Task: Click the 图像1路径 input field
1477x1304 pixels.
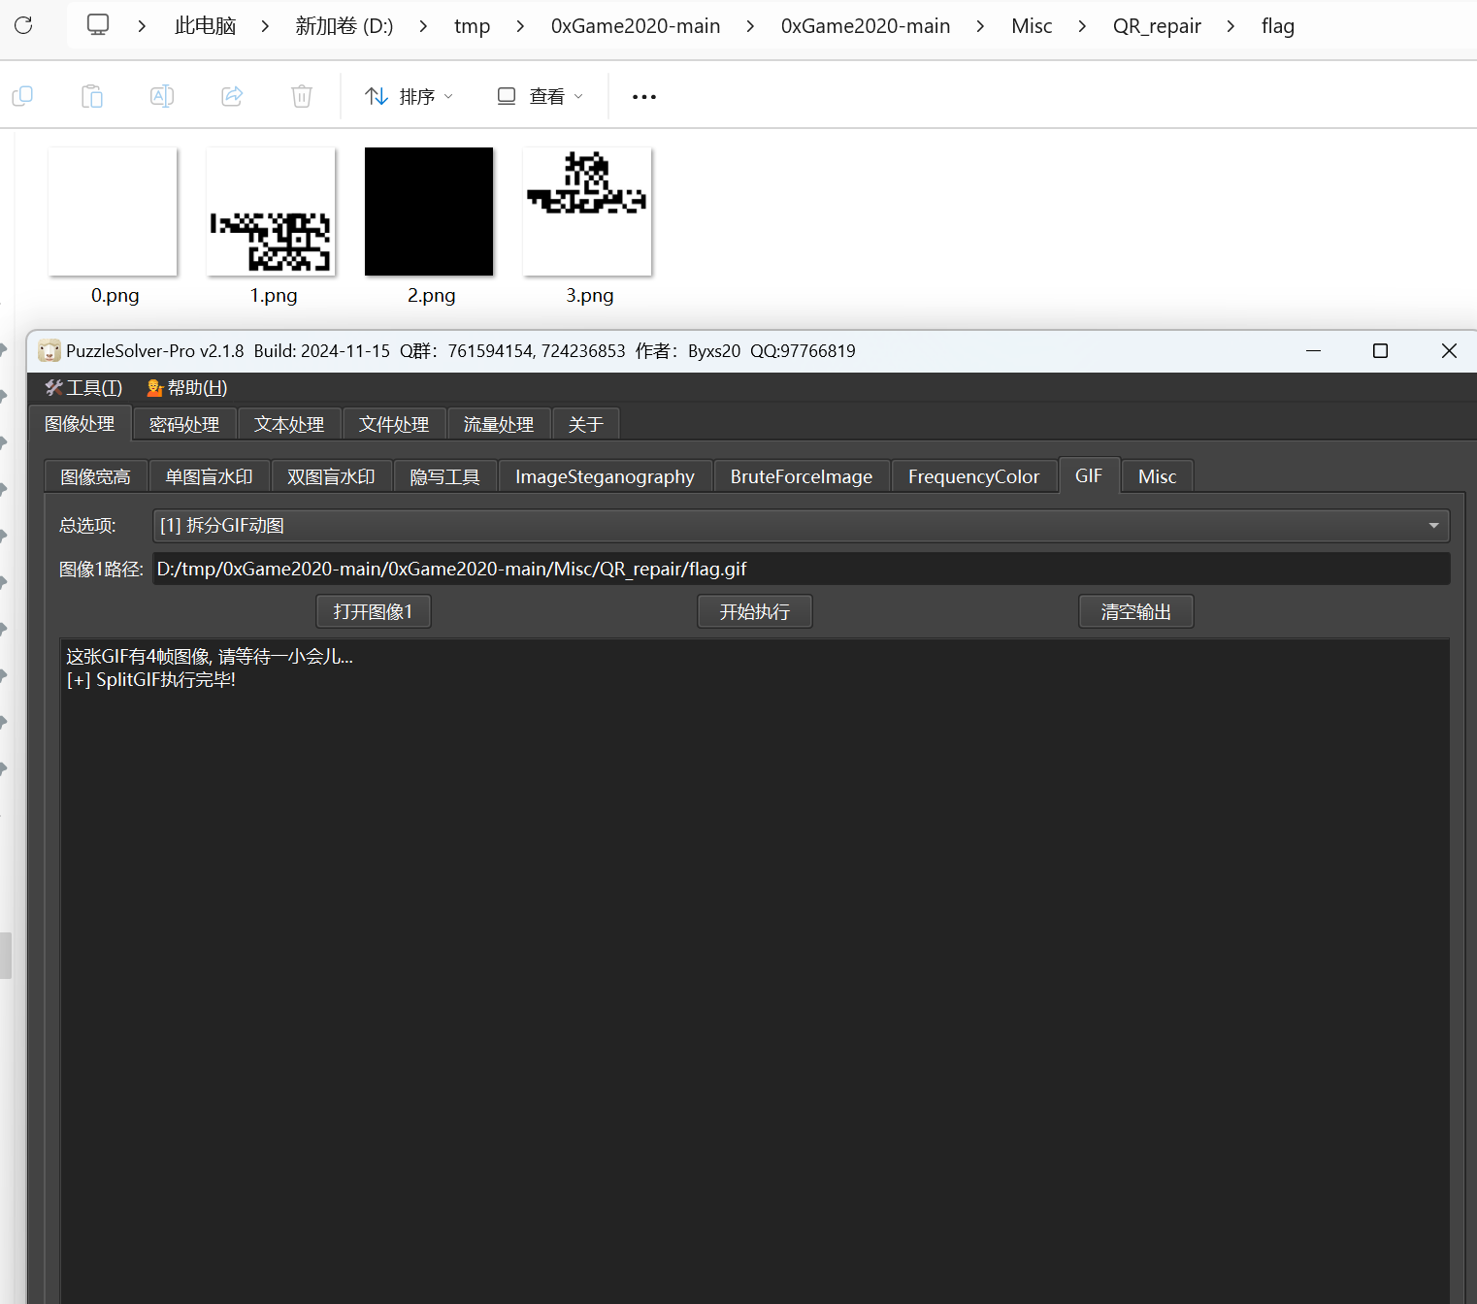Action: (801, 569)
